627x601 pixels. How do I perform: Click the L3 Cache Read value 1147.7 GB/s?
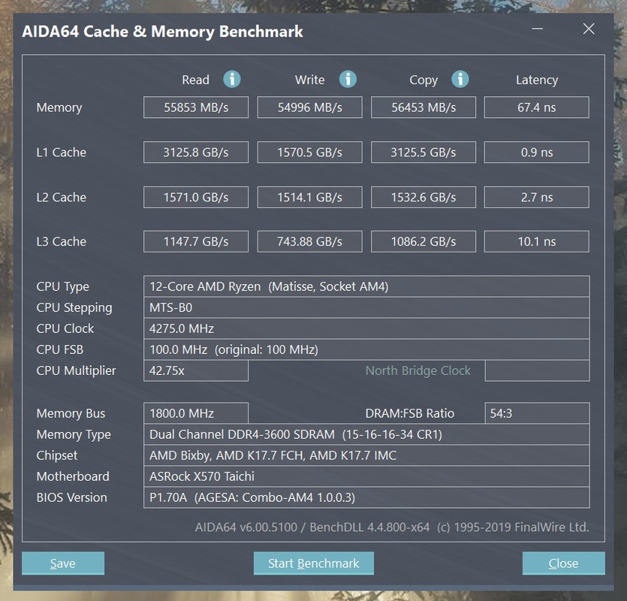pos(196,241)
